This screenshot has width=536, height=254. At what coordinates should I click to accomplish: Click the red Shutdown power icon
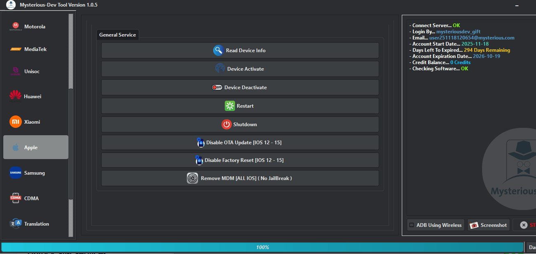(227, 124)
